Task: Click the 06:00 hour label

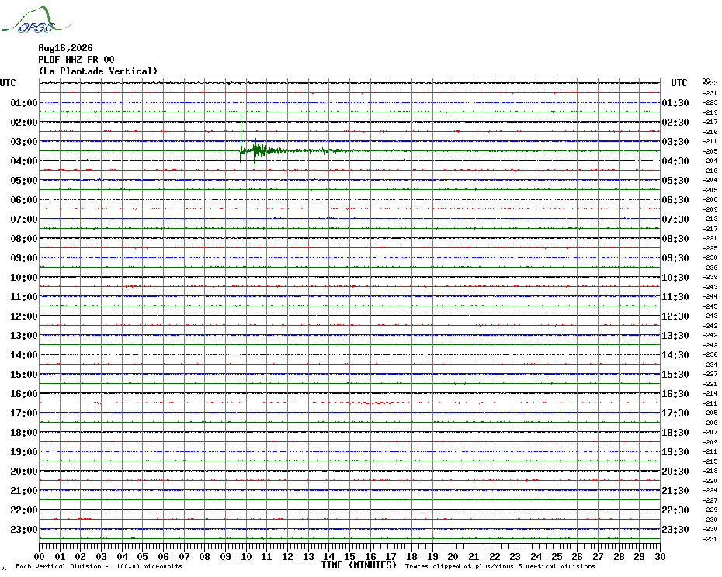Action: (x=24, y=199)
